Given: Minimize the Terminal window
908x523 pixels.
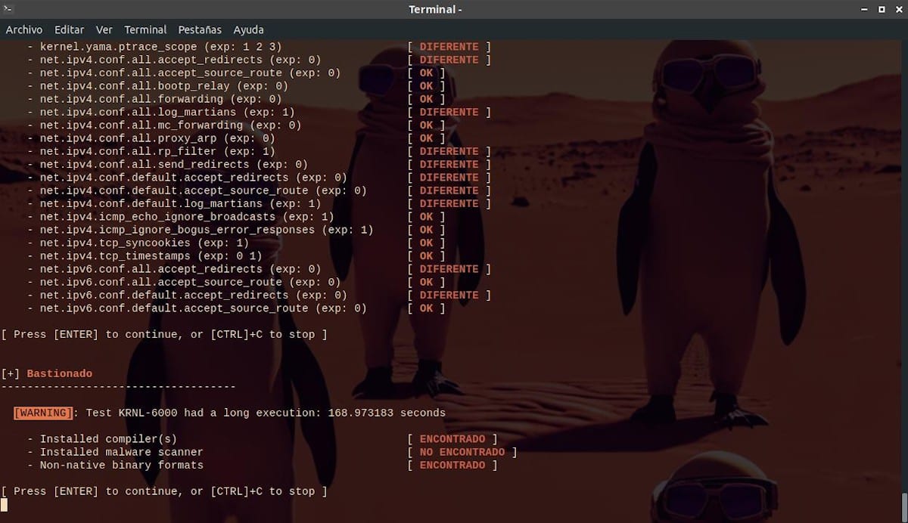Looking at the screenshot, I should click(x=865, y=9).
